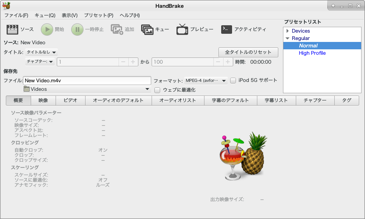Click the Add to queue (追加) icon
Screen dimensions: 365x219
click(x=117, y=30)
